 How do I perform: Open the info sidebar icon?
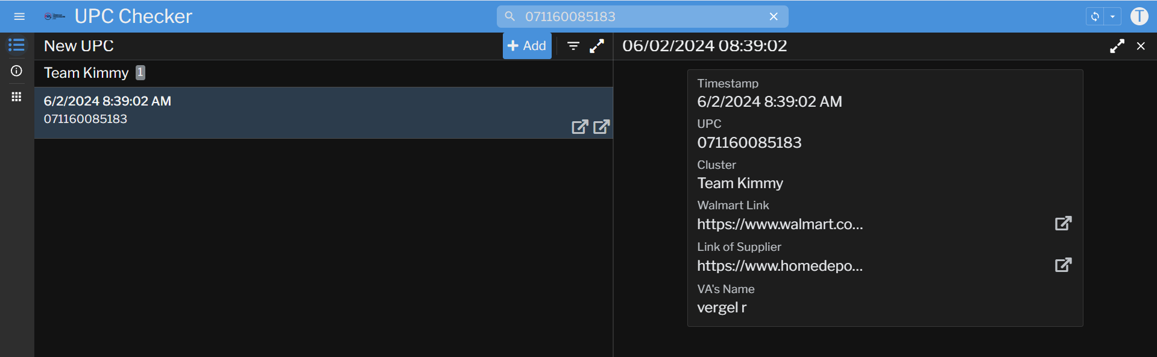point(16,71)
